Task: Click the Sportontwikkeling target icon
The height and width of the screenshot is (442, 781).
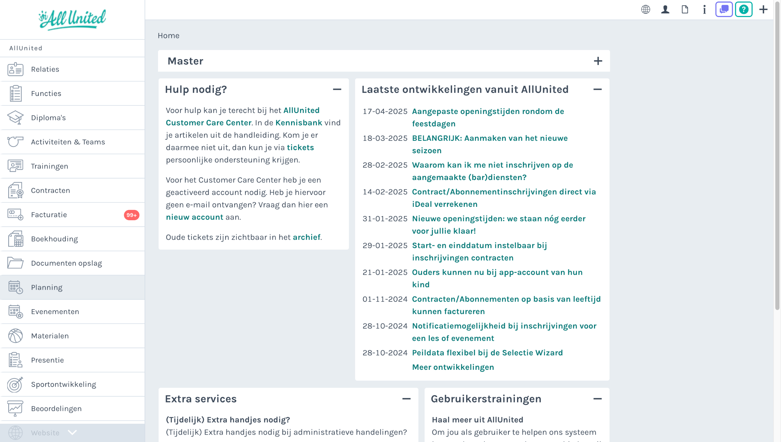Action: click(15, 384)
